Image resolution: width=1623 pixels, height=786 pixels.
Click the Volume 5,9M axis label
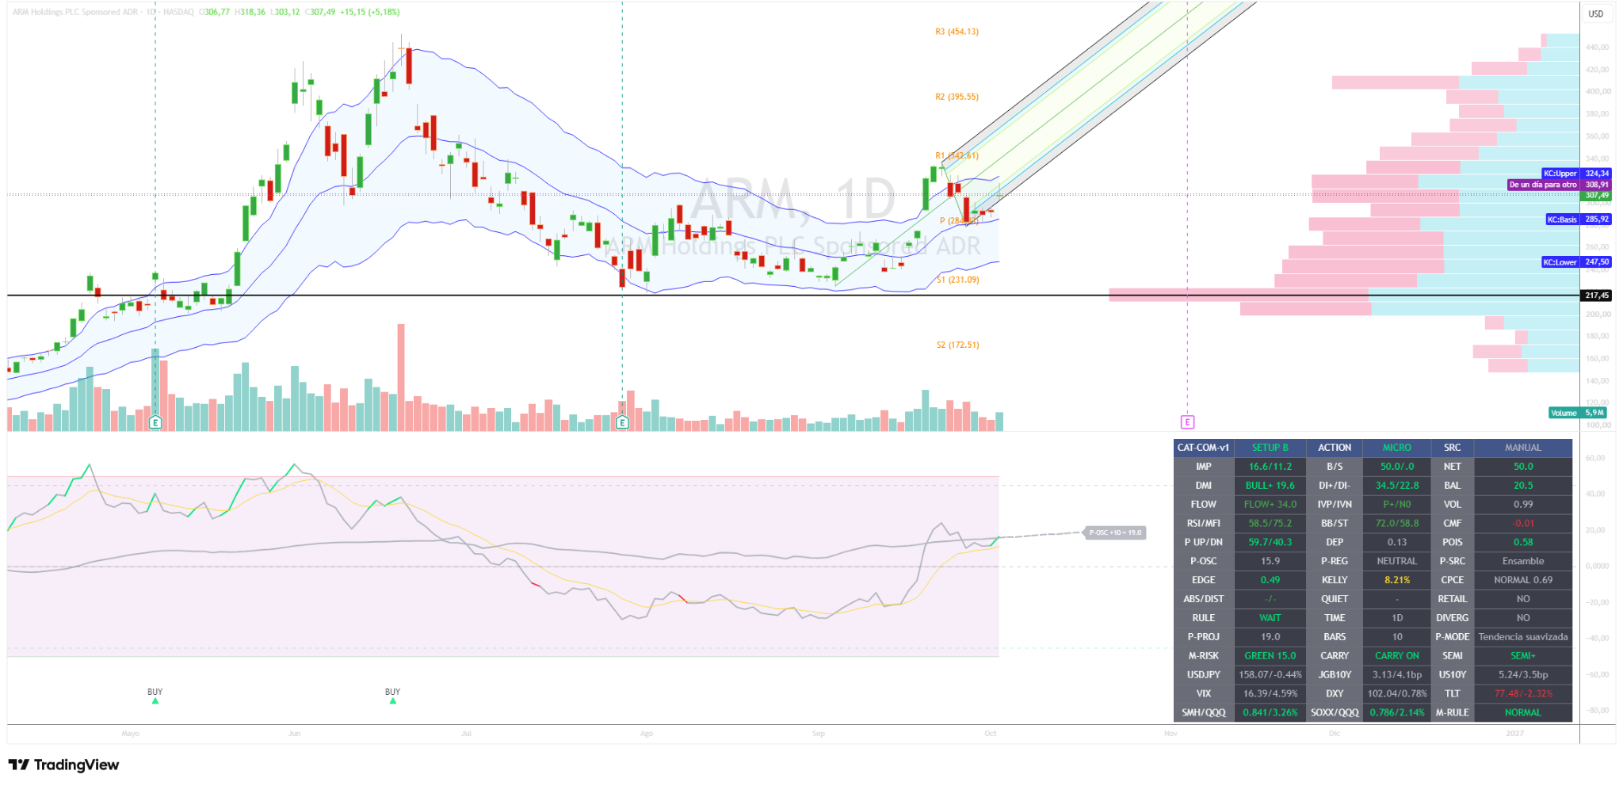click(1578, 413)
